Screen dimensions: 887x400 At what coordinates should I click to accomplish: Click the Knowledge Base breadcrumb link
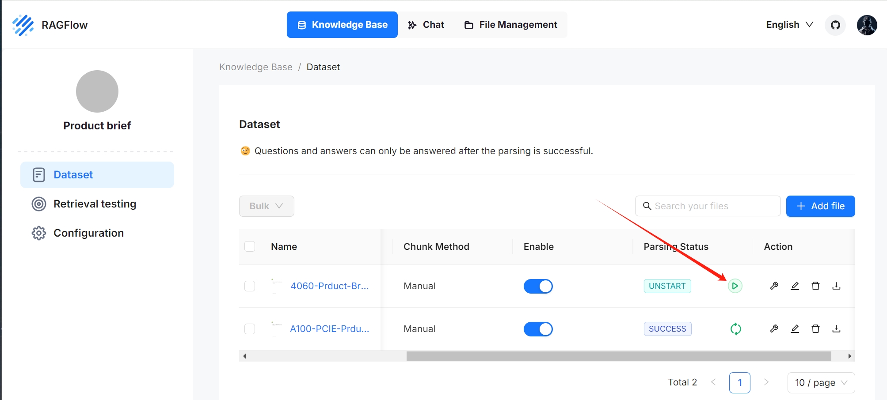[256, 67]
